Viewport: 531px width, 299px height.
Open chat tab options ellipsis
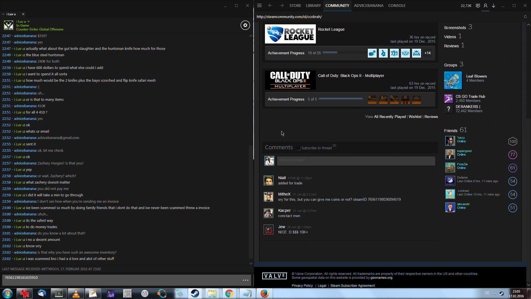3,14
